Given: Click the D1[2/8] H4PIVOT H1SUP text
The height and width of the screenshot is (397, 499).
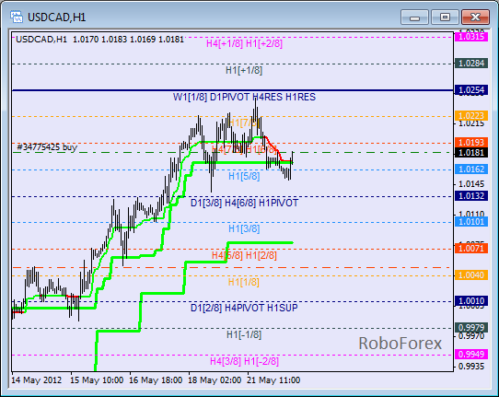Looking at the screenshot, I should tap(244, 308).
